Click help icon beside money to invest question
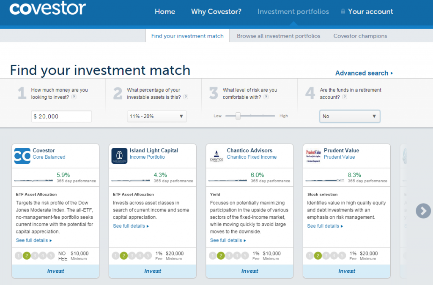 [74, 97]
